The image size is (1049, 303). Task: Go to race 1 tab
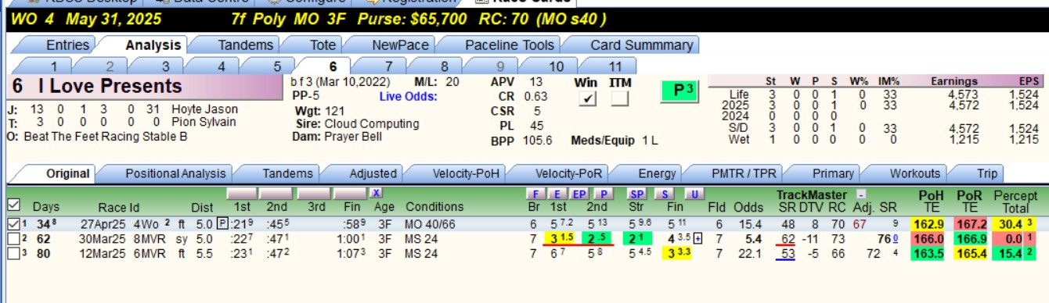click(x=54, y=66)
